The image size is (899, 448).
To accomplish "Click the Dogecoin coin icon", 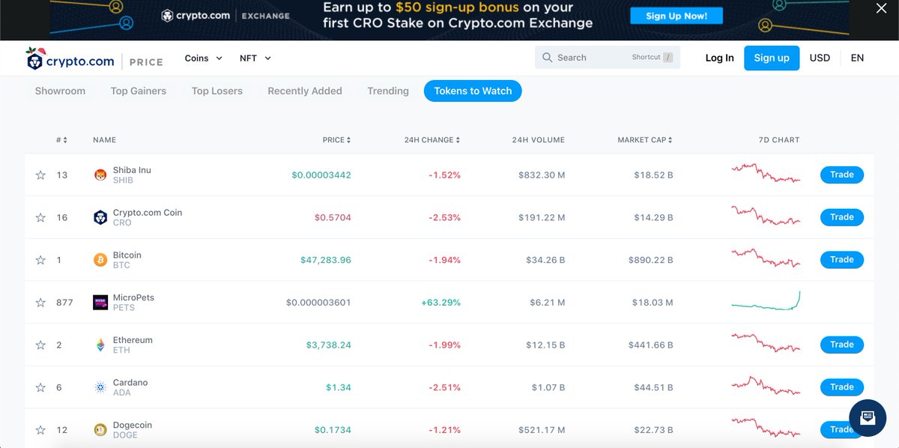I will pyautogui.click(x=100, y=430).
